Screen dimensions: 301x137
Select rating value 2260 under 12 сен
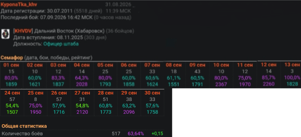pos(269,84)
